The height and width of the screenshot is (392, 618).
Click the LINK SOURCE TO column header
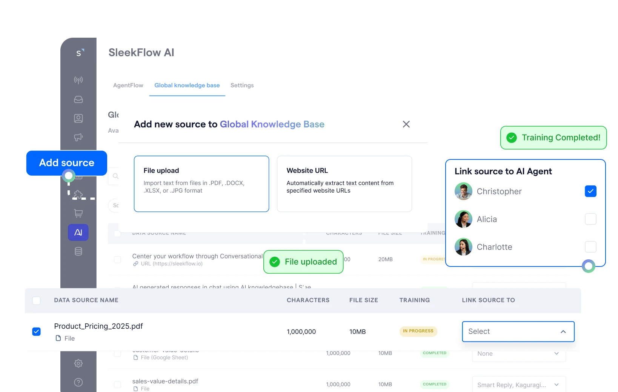(x=489, y=300)
